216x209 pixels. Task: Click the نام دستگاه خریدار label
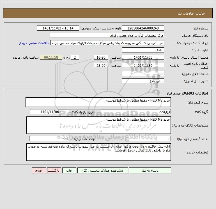pyautogui.click(x=195, y=36)
